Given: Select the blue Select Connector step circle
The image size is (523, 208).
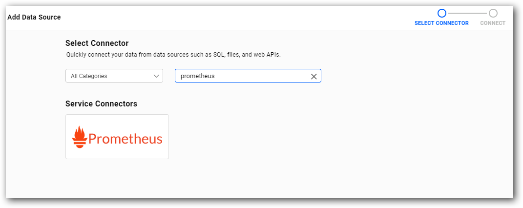Looking at the screenshot, I should coord(441,13).
